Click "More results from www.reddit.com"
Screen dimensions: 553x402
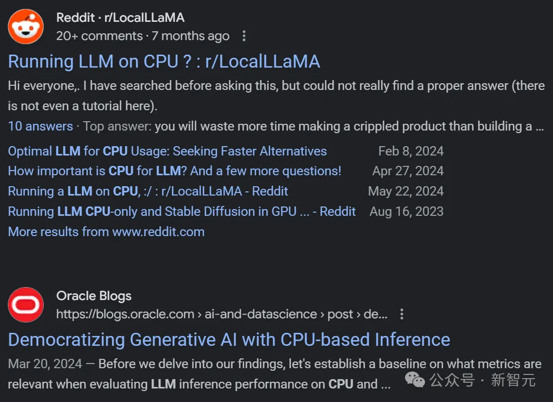pyautogui.click(x=106, y=231)
